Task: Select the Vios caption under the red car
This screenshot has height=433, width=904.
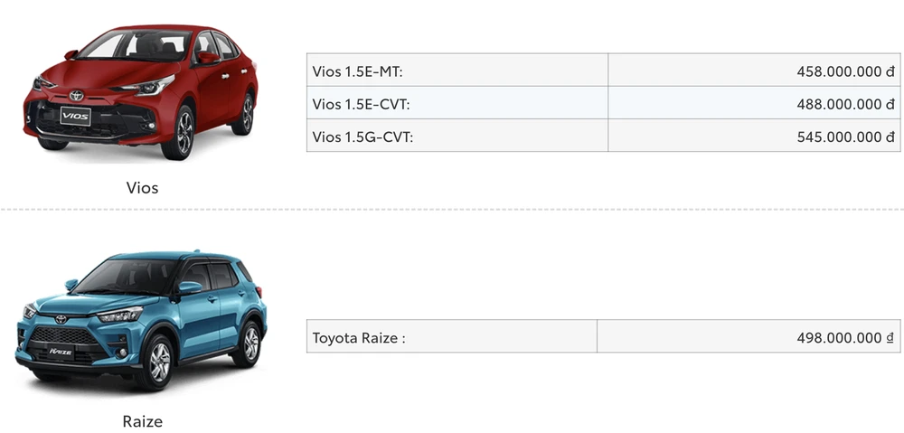Action: [143, 188]
